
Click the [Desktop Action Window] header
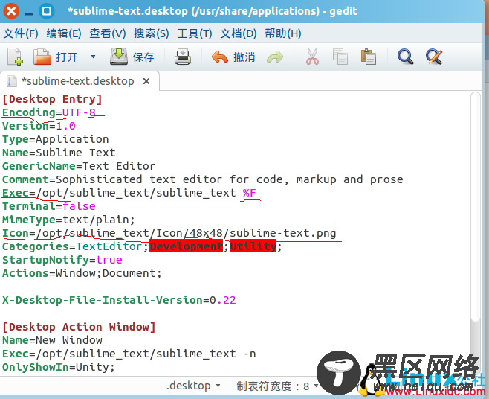click(79, 327)
